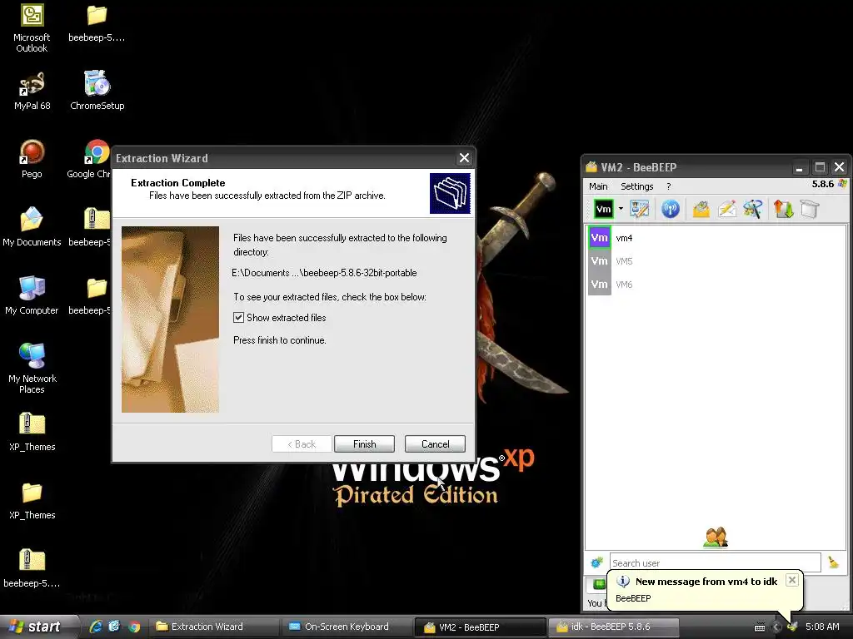
Task: Toggle the Show extracted files checkbox
Action: pos(238,317)
